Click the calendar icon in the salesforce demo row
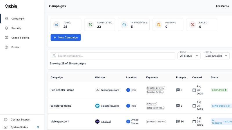 tap(194, 106)
